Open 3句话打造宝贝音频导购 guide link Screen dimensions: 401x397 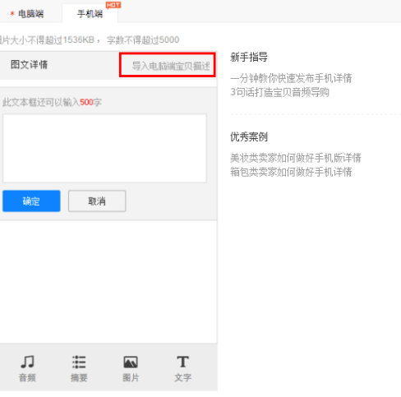pos(279,92)
